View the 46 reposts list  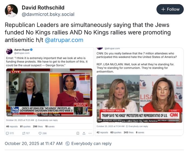[12, 126]
